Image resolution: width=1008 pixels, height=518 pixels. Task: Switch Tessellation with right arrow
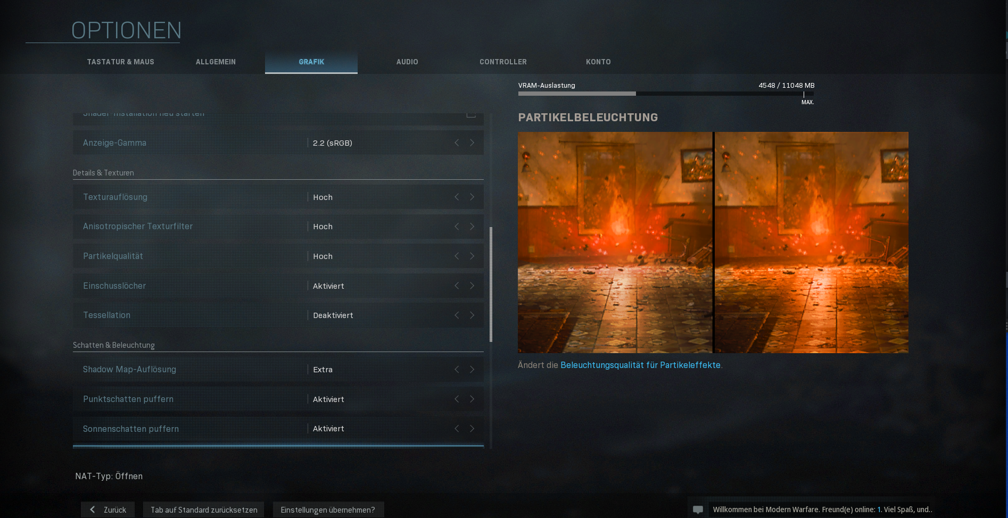[472, 315]
